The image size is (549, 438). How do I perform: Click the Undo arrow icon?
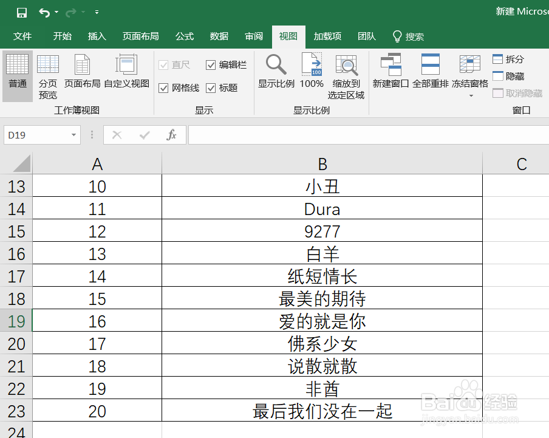[x=44, y=13]
